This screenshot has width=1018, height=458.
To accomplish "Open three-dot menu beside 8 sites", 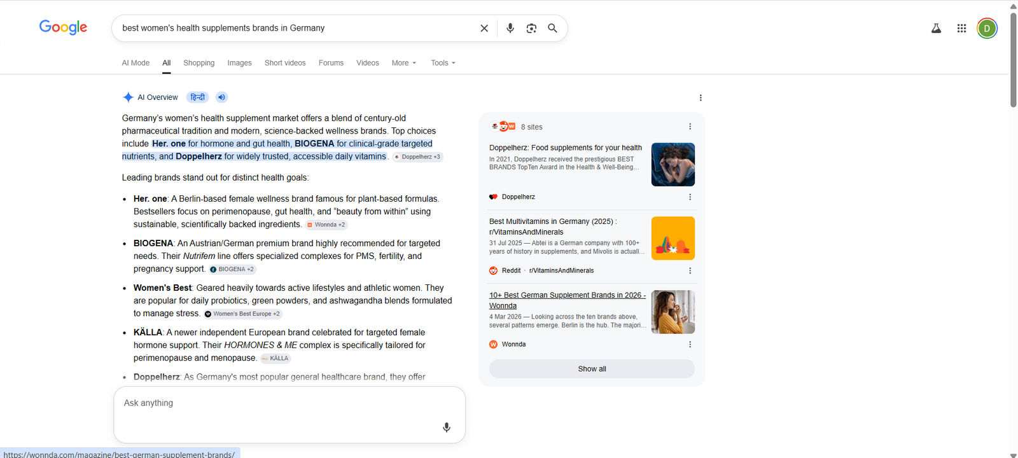I will [690, 127].
